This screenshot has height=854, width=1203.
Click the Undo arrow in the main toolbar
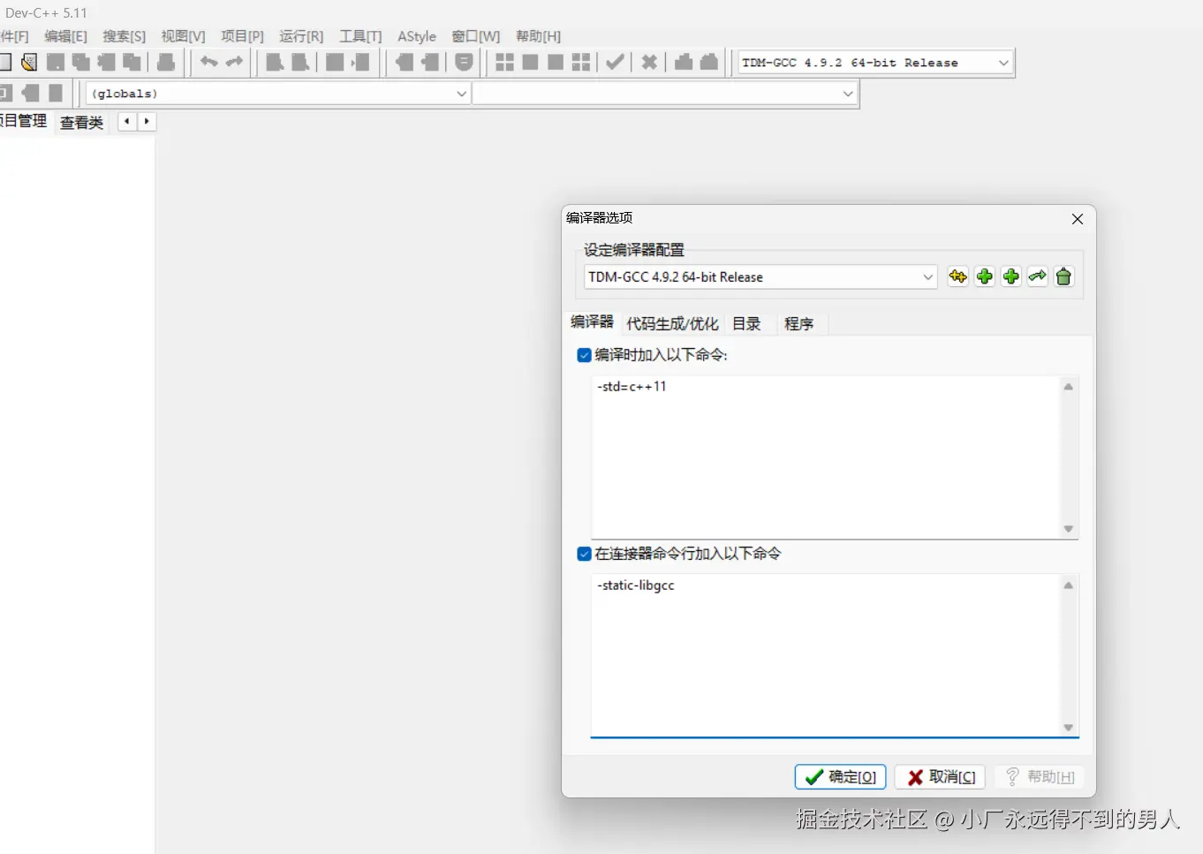point(208,62)
